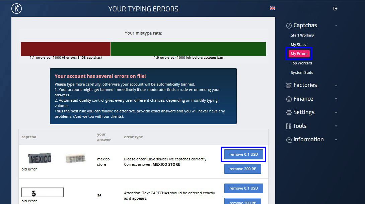The image size is (365, 204).
Task: Remove the '36' error for 0.1 USD
Action: coord(243,188)
